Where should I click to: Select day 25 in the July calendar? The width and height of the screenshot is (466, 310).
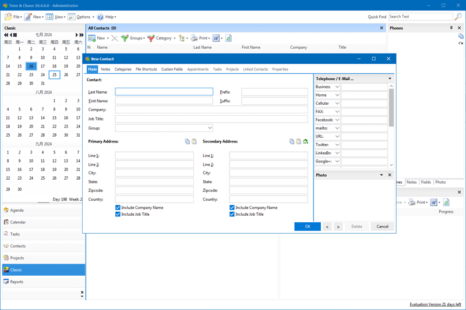(54, 75)
